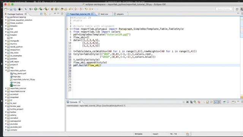Expand the mongodb project node
This screenshot has width=243, height=137.
point(6,41)
